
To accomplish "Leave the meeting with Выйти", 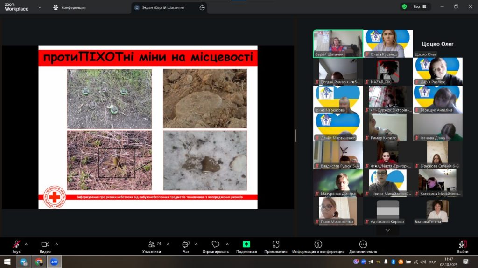I will click(463, 245).
